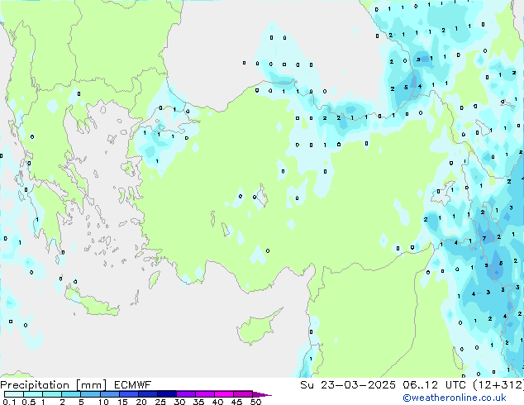Viewport: 524px width, 405px height.
Task: Click the "0.5" legend scale label
Action: (x=28, y=402)
